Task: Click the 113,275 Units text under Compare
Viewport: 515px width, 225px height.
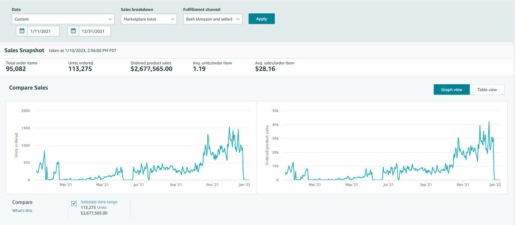Action: (x=94, y=207)
